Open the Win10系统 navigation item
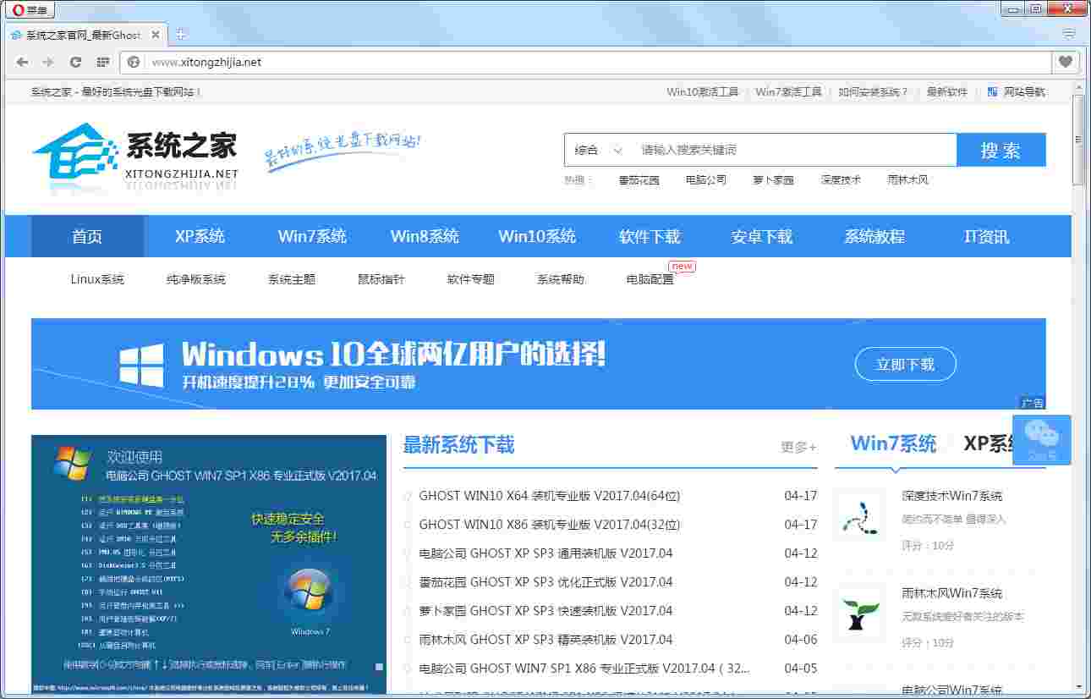The height and width of the screenshot is (699, 1091). [537, 236]
